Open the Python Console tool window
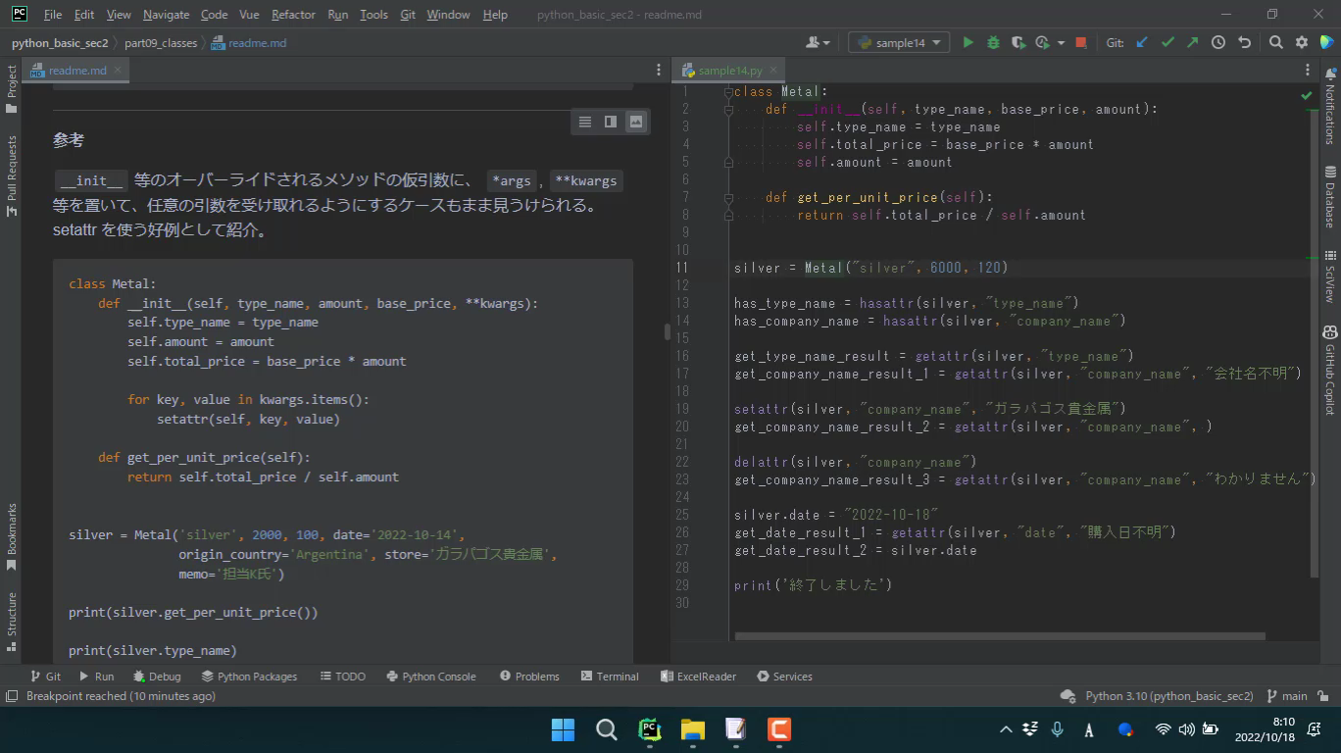 coord(431,677)
